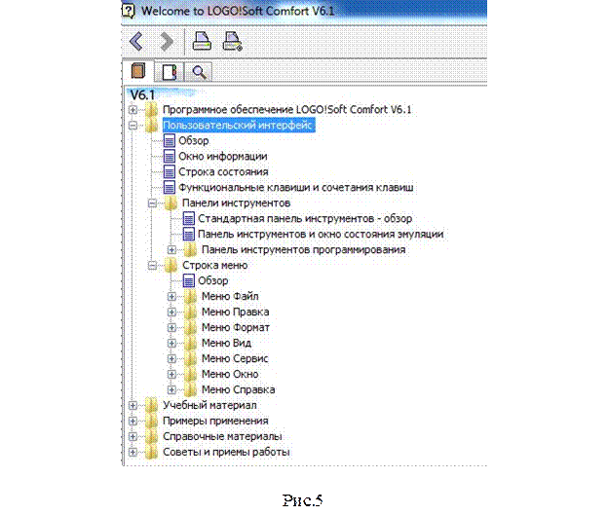Expand Меню Справка node
The width and height of the screenshot is (608, 515).
[171, 389]
